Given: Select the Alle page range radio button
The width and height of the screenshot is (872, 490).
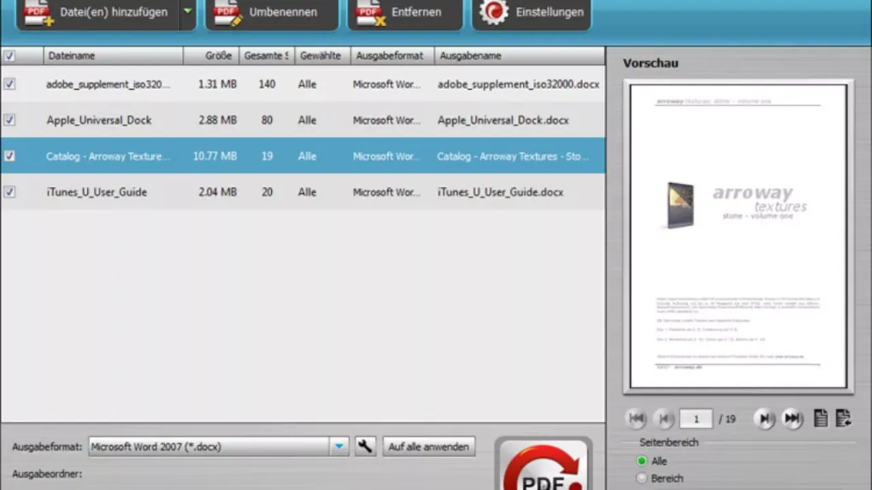Looking at the screenshot, I should coord(641,461).
